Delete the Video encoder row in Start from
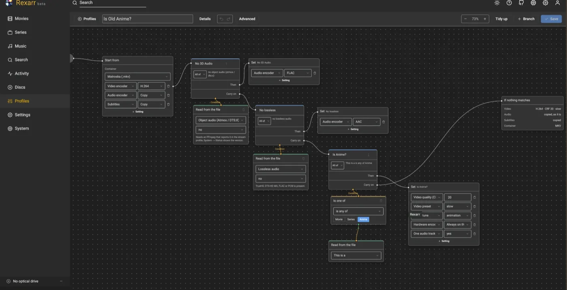This screenshot has width=567, height=290. click(x=168, y=86)
